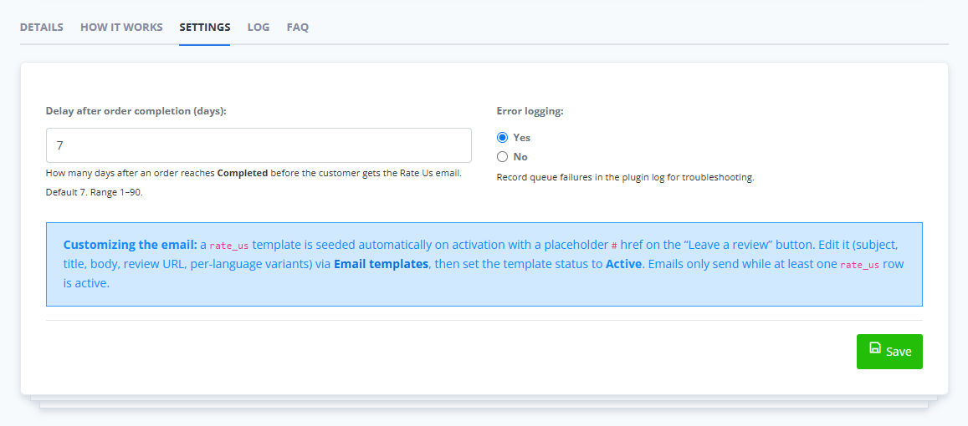The width and height of the screenshot is (968, 426).
Task: Click the pink # placeholder code
Action: pyautogui.click(x=614, y=246)
